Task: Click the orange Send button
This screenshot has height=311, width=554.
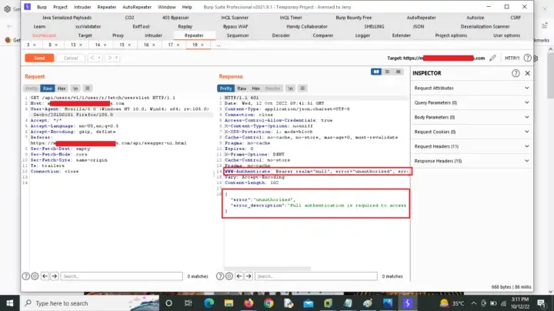Action: click(x=39, y=58)
